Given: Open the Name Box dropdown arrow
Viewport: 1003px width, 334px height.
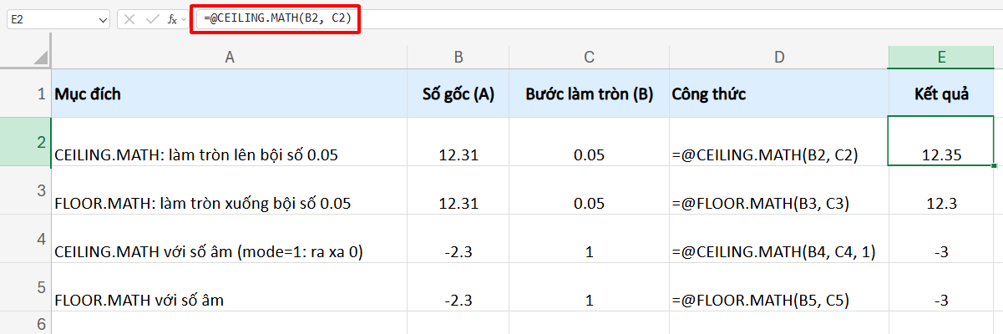Looking at the screenshot, I should click(102, 18).
